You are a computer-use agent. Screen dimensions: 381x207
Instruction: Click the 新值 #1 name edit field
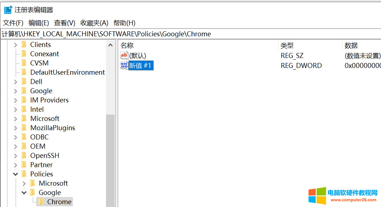(x=141, y=65)
